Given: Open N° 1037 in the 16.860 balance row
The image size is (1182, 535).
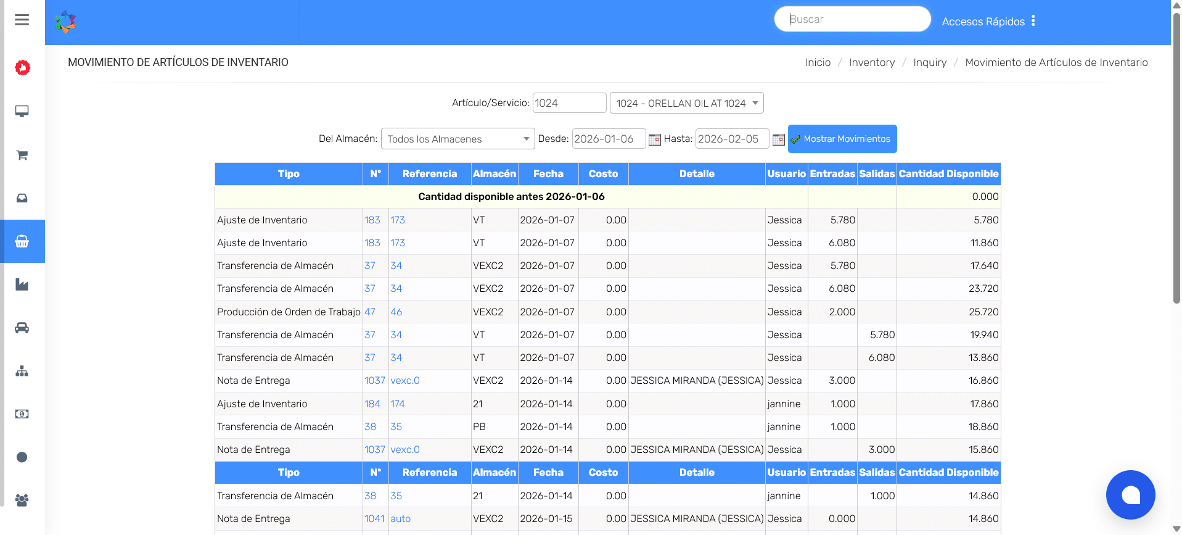Looking at the screenshot, I should coord(375,381).
